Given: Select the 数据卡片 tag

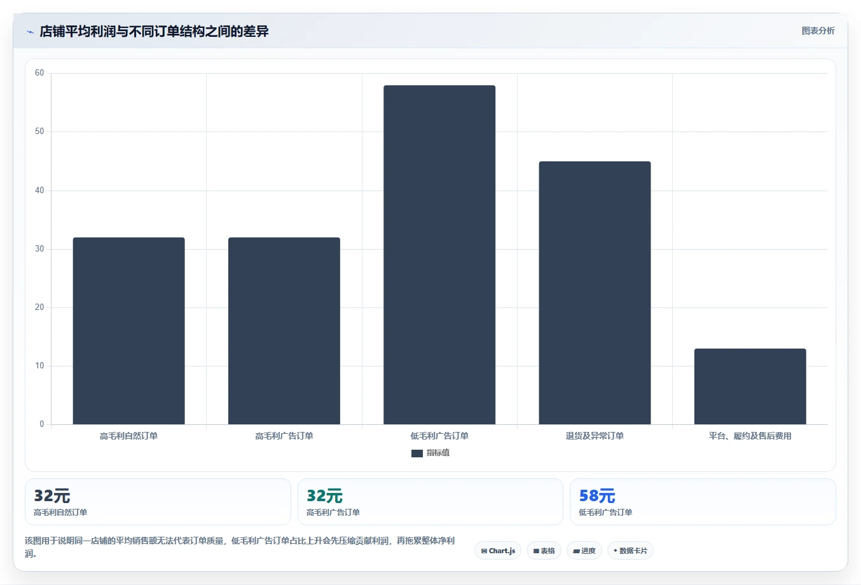Looking at the screenshot, I should tap(630, 551).
